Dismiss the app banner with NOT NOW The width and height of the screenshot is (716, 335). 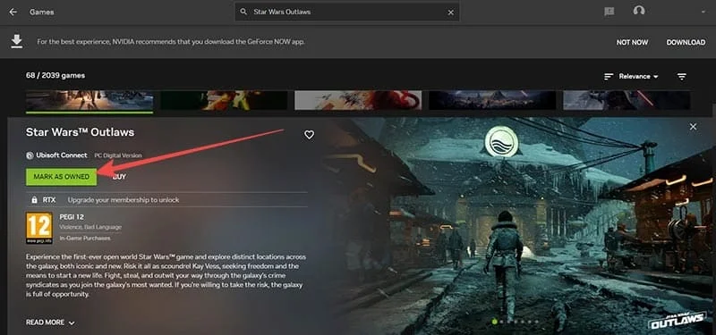click(x=632, y=42)
